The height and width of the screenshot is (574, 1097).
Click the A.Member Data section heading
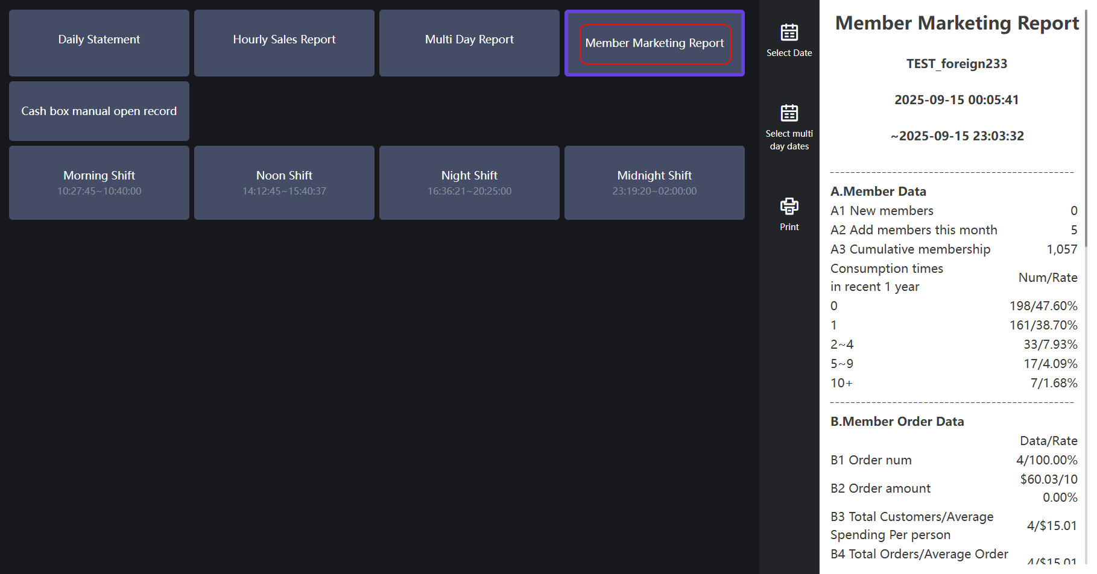pyautogui.click(x=878, y=192)
